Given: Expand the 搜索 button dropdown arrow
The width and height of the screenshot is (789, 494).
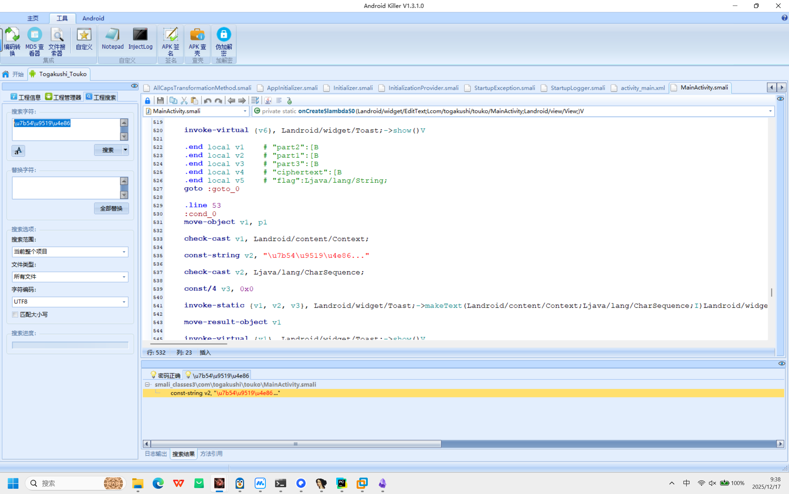Looking at the screenshot, I should 125,150.
